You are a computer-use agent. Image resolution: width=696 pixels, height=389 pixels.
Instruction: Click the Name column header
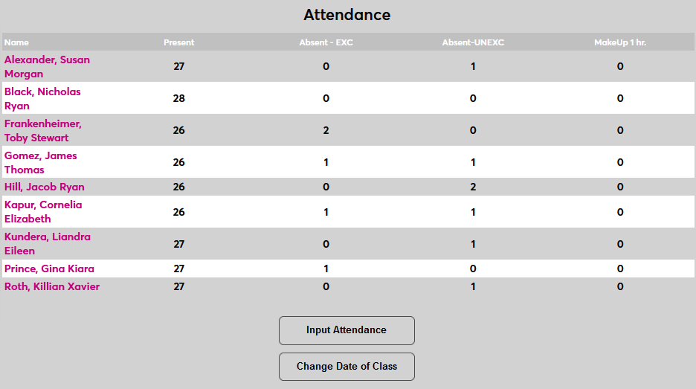16,42
